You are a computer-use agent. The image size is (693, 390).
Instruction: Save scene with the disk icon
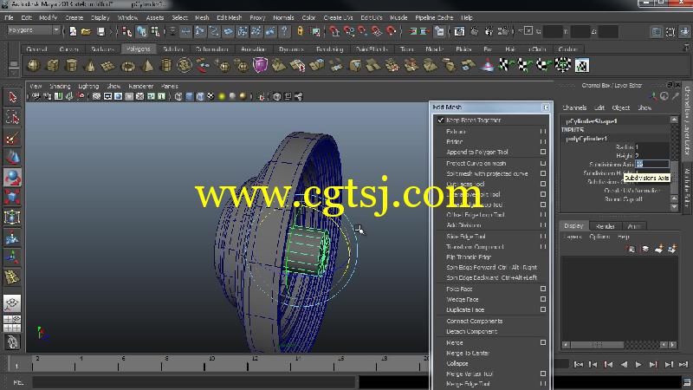[x=100, y=31]
